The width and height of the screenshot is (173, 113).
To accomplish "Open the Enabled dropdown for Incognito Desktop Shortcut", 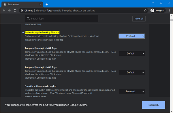I will click(x=132, y=36).
